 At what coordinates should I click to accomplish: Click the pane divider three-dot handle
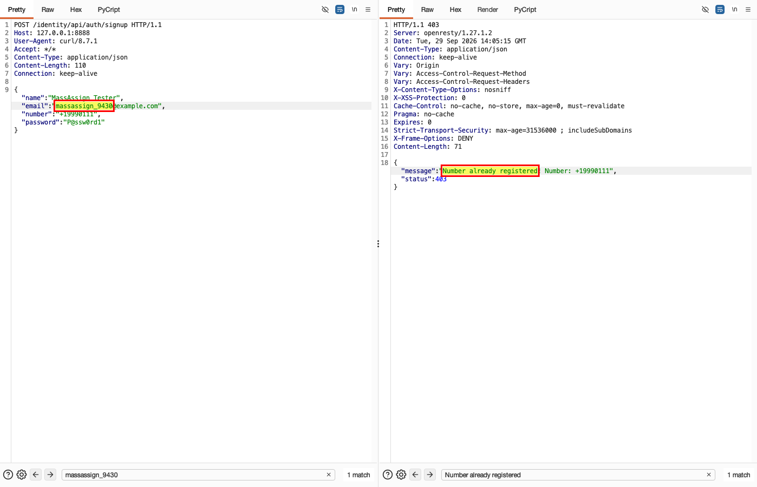coord(378,244)
